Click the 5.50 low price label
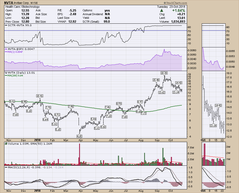This screenshot has width=239, height=193. coord(103,127)
